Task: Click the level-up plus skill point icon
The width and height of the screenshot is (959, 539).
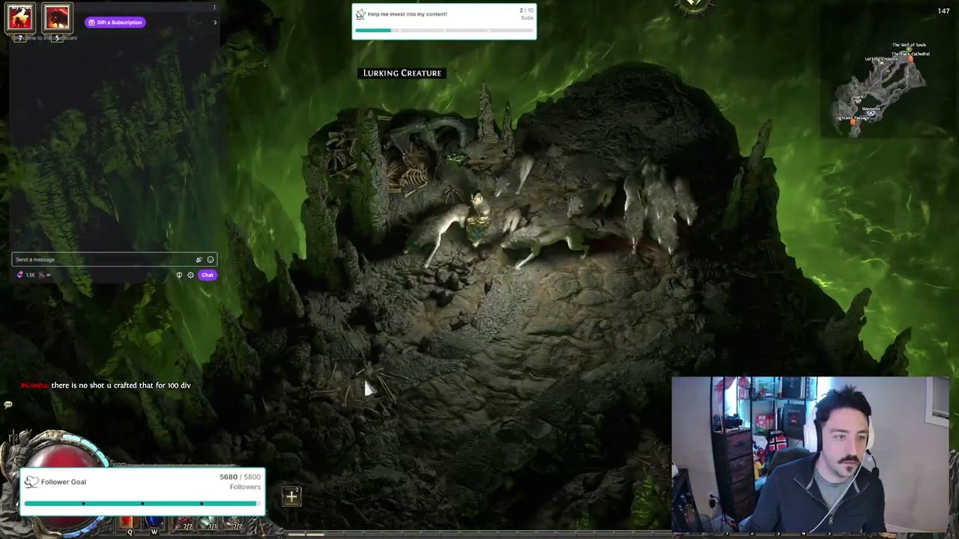Action: pyautogui.click(x=291, y=496)
